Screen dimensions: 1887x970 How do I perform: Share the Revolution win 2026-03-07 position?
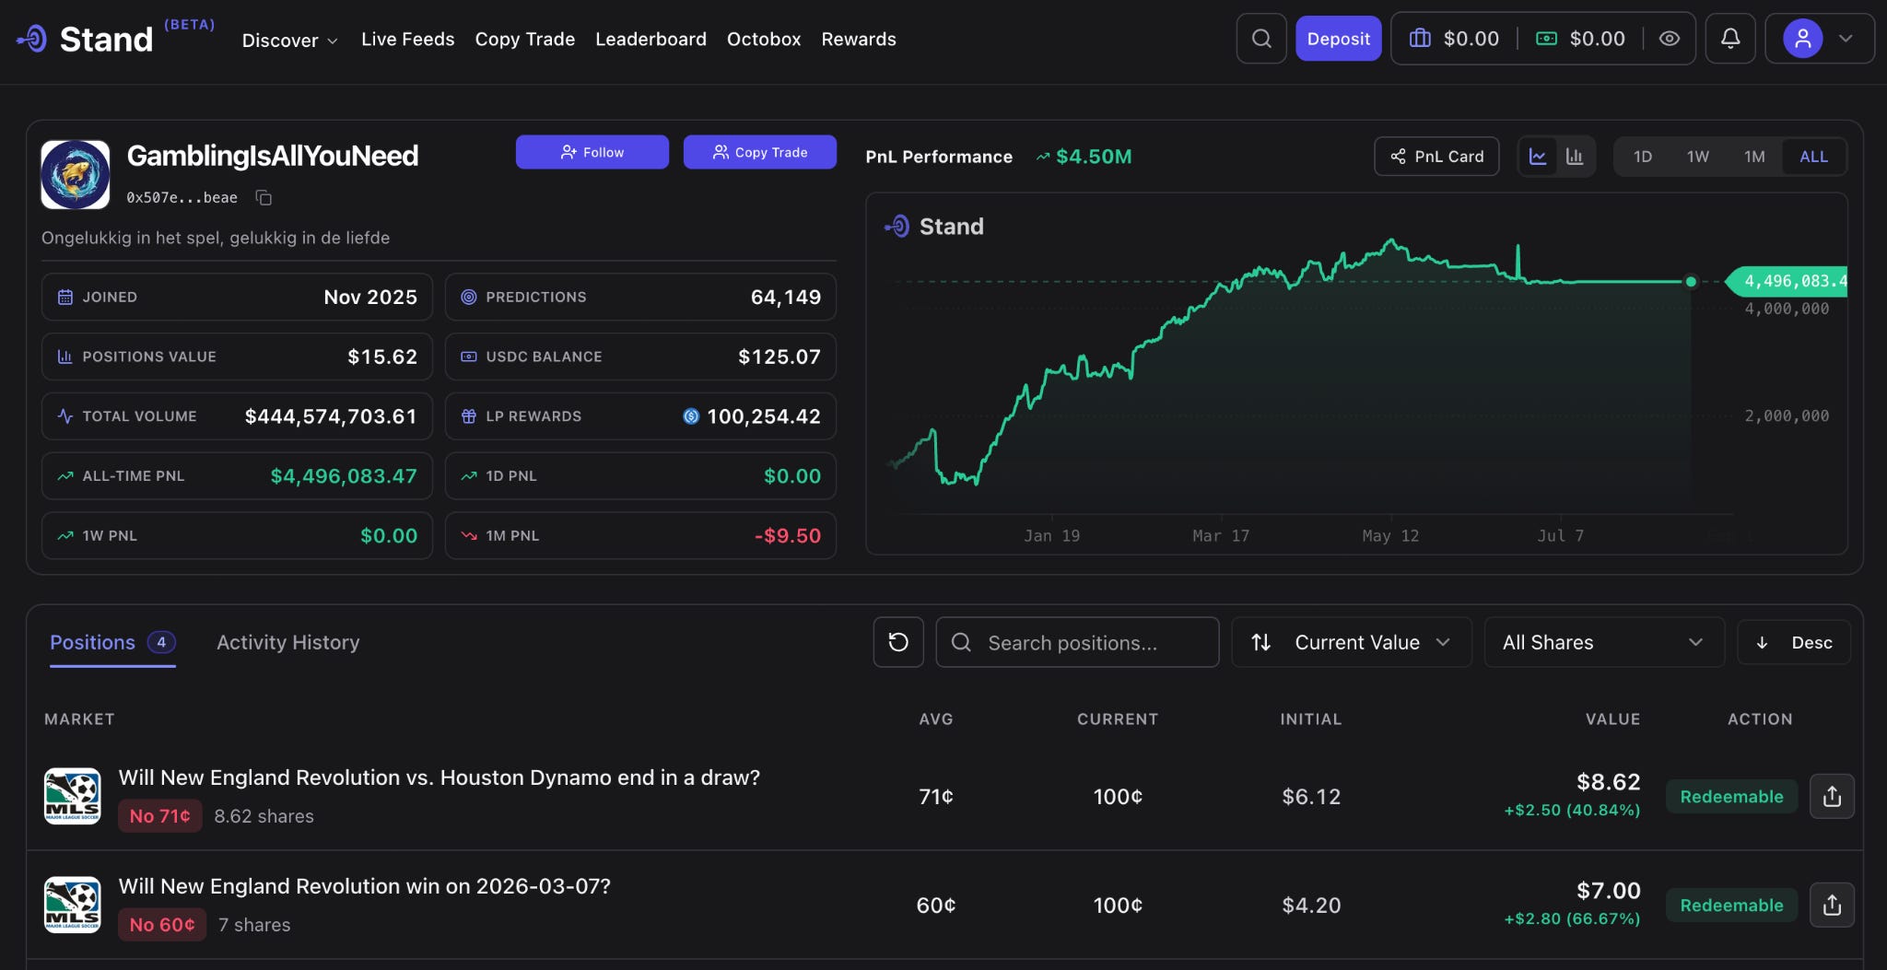1832,906
